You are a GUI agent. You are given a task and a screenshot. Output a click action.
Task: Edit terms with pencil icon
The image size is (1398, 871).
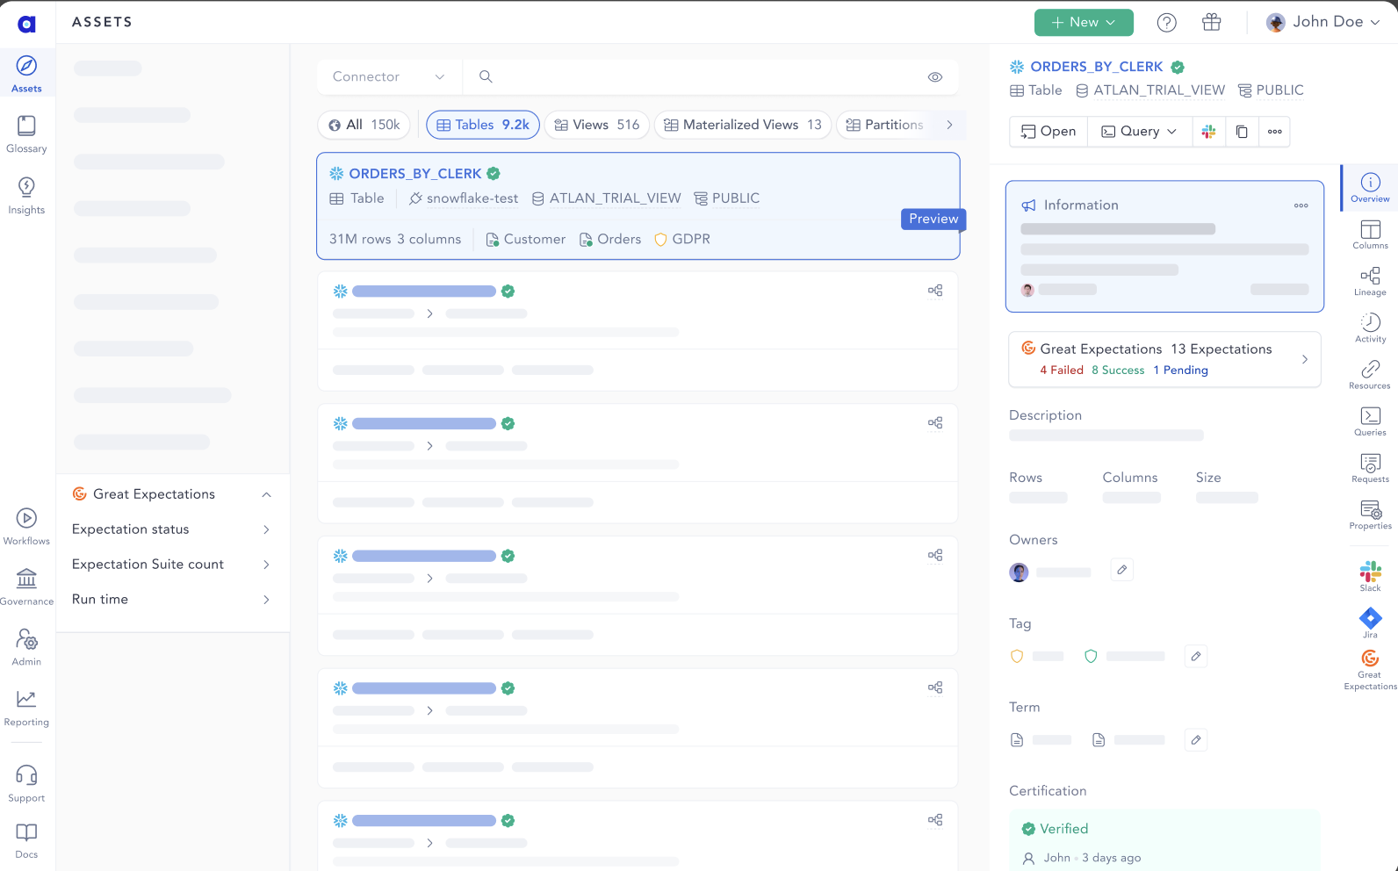click(x=1195, y=740)
